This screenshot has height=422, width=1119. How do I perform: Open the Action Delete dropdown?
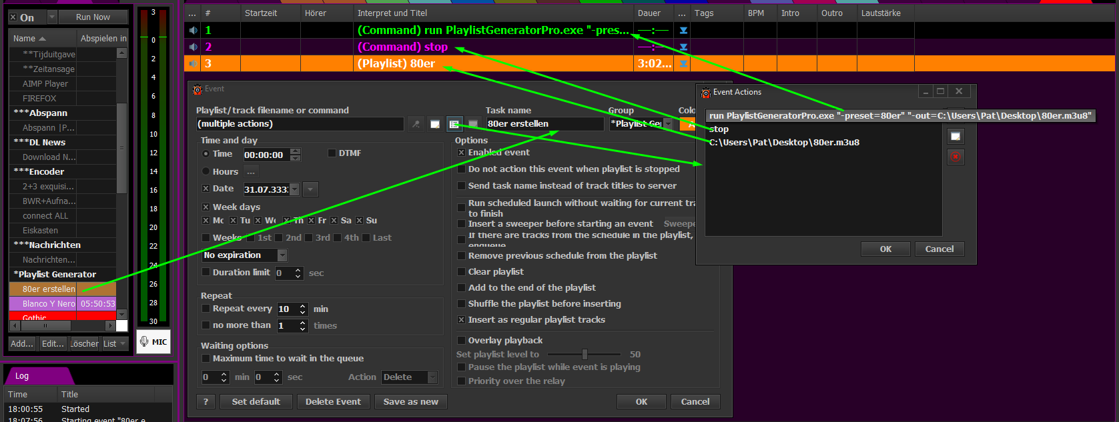(x=432, y=377)
